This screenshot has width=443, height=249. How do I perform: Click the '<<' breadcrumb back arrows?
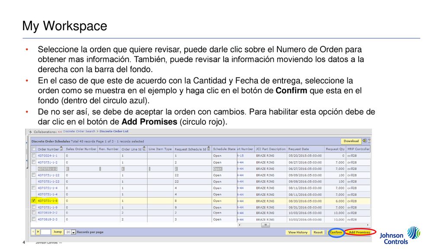(x=60, y=131)
